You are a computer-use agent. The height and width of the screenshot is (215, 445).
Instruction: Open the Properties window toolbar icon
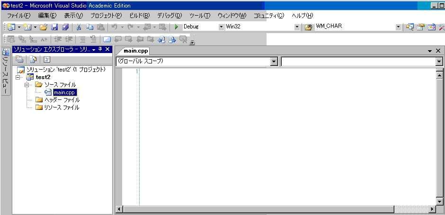(x=421, y=27)
